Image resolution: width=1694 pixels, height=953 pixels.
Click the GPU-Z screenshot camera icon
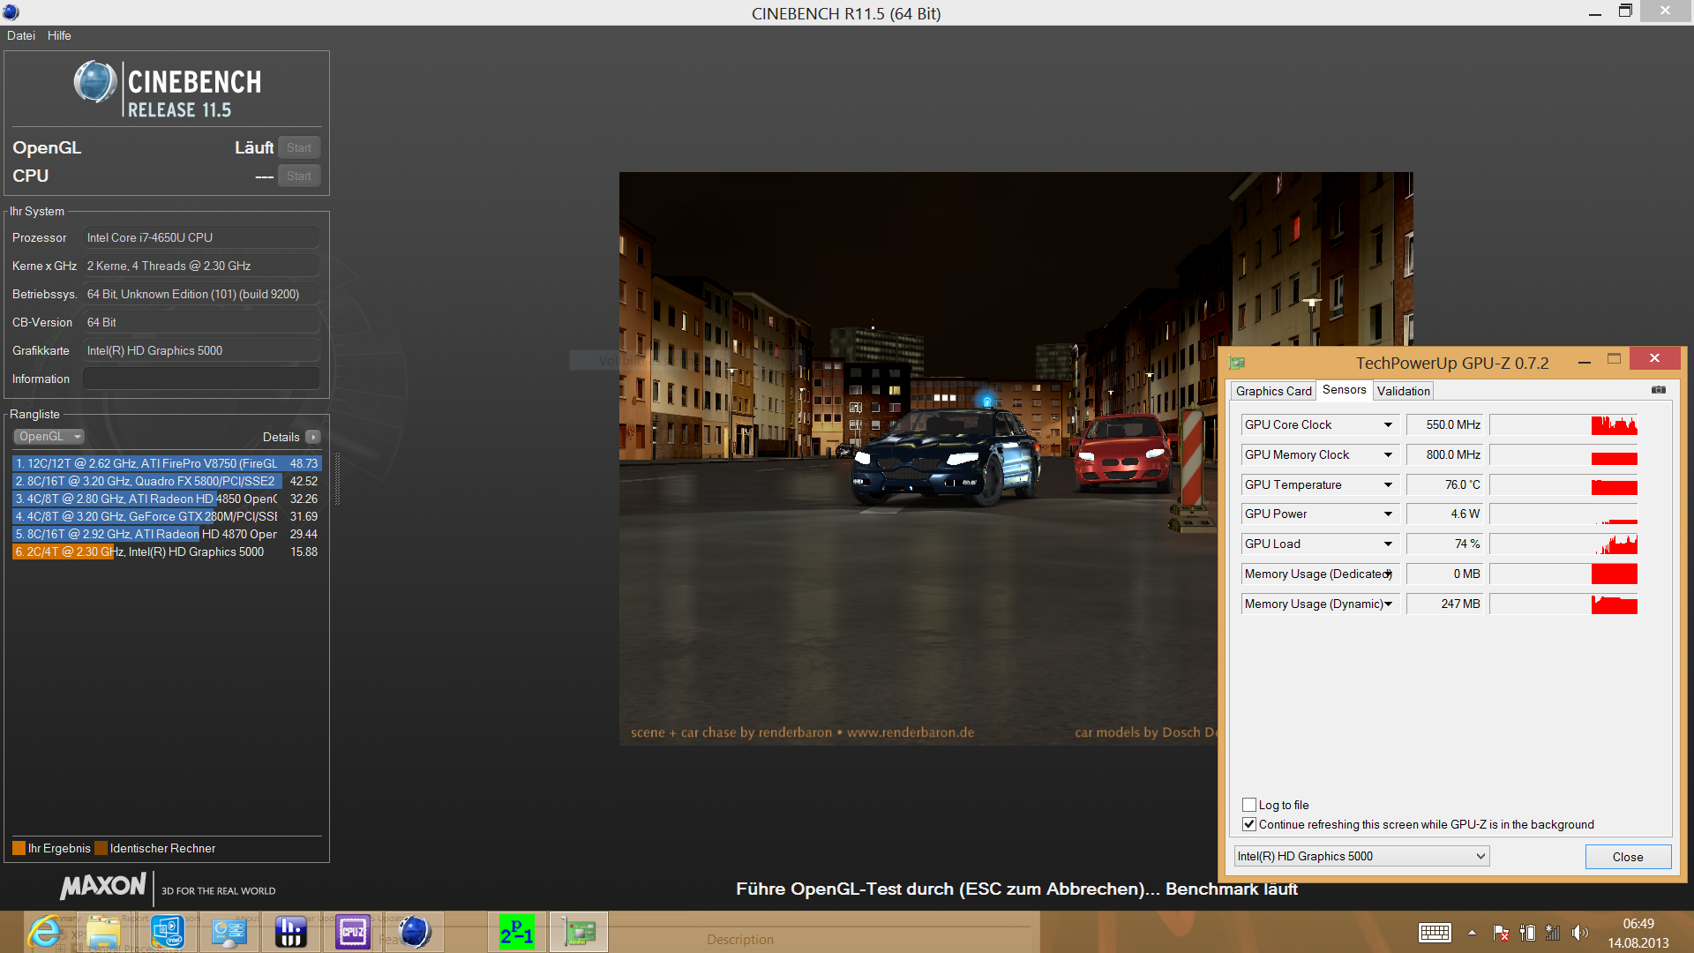pos(1659,389)
